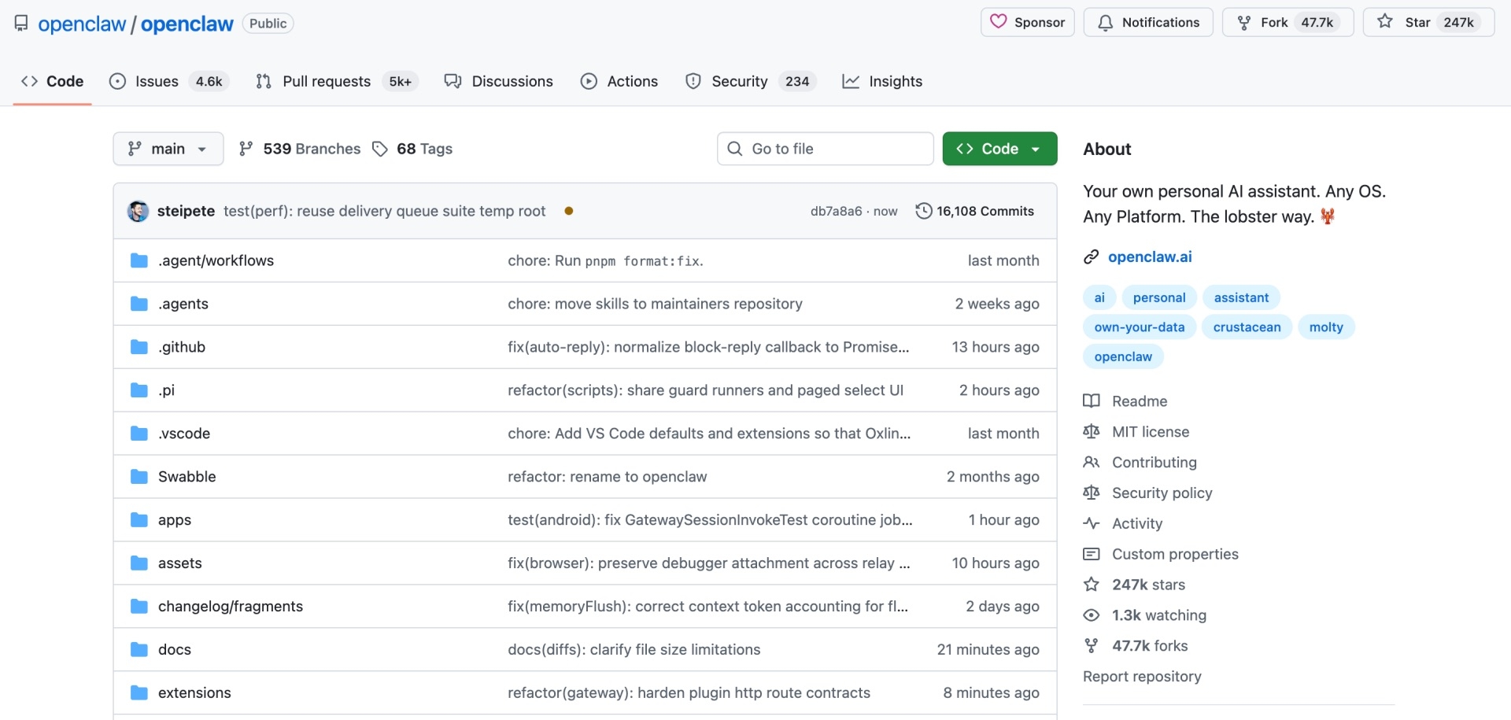
Task: Open the .github folder icon
Action: coord(139,346)
